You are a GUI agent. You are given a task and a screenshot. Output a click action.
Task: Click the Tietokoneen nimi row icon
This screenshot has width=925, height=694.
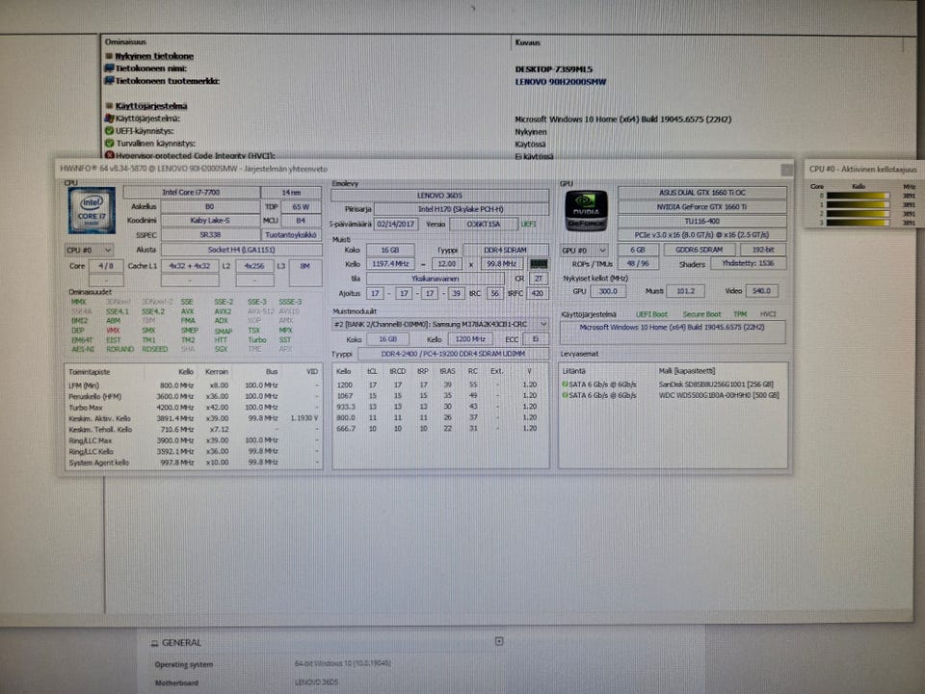coord(109,68)
